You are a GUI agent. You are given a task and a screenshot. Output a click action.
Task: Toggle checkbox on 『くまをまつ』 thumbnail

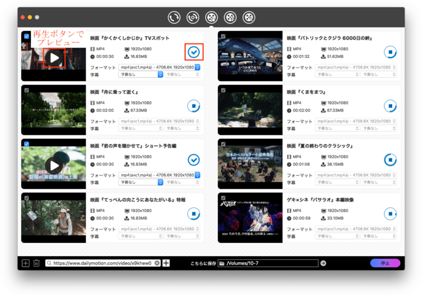[x=223, y=90]
